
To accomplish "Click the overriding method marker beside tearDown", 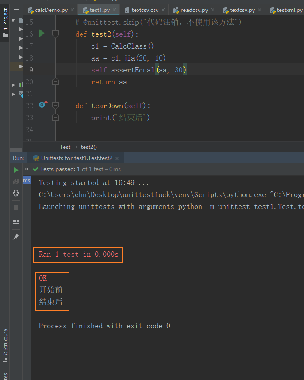I will (x=43, y=105).
